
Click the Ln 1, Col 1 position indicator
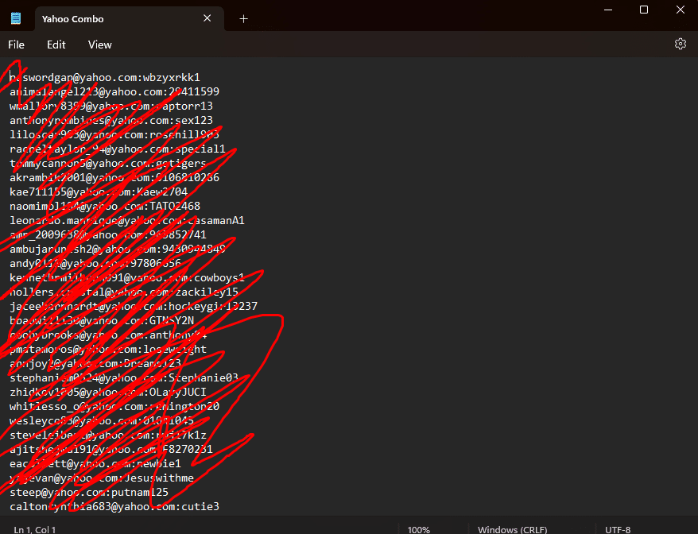tap(34, 528)
